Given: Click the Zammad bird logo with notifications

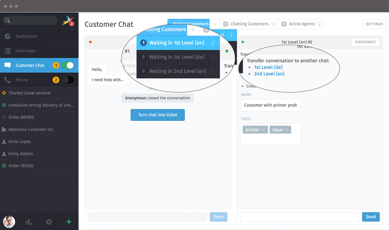Looking at the screenshot, I should [x=67, y=20].
